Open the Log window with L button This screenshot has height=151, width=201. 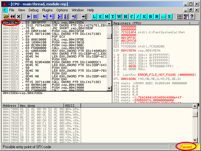(x=94, y=16)
